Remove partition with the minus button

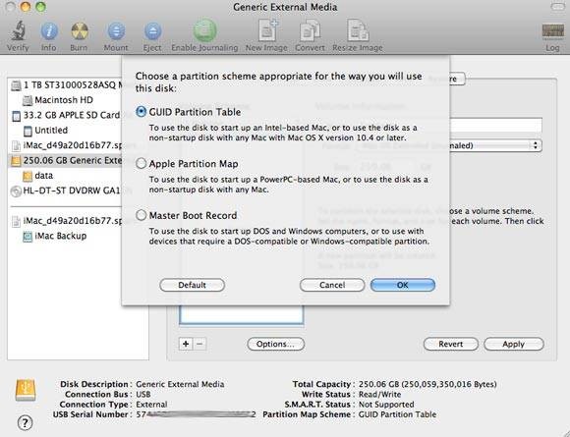(x=199, y=344)
